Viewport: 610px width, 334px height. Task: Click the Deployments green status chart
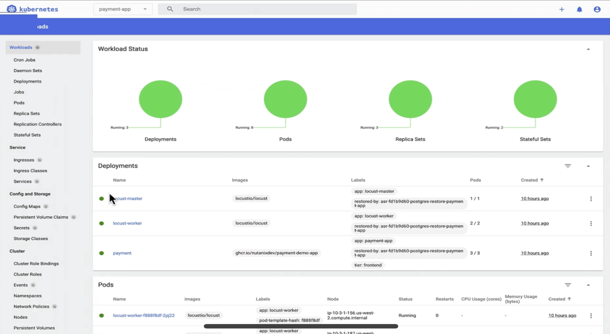point(160,99)
